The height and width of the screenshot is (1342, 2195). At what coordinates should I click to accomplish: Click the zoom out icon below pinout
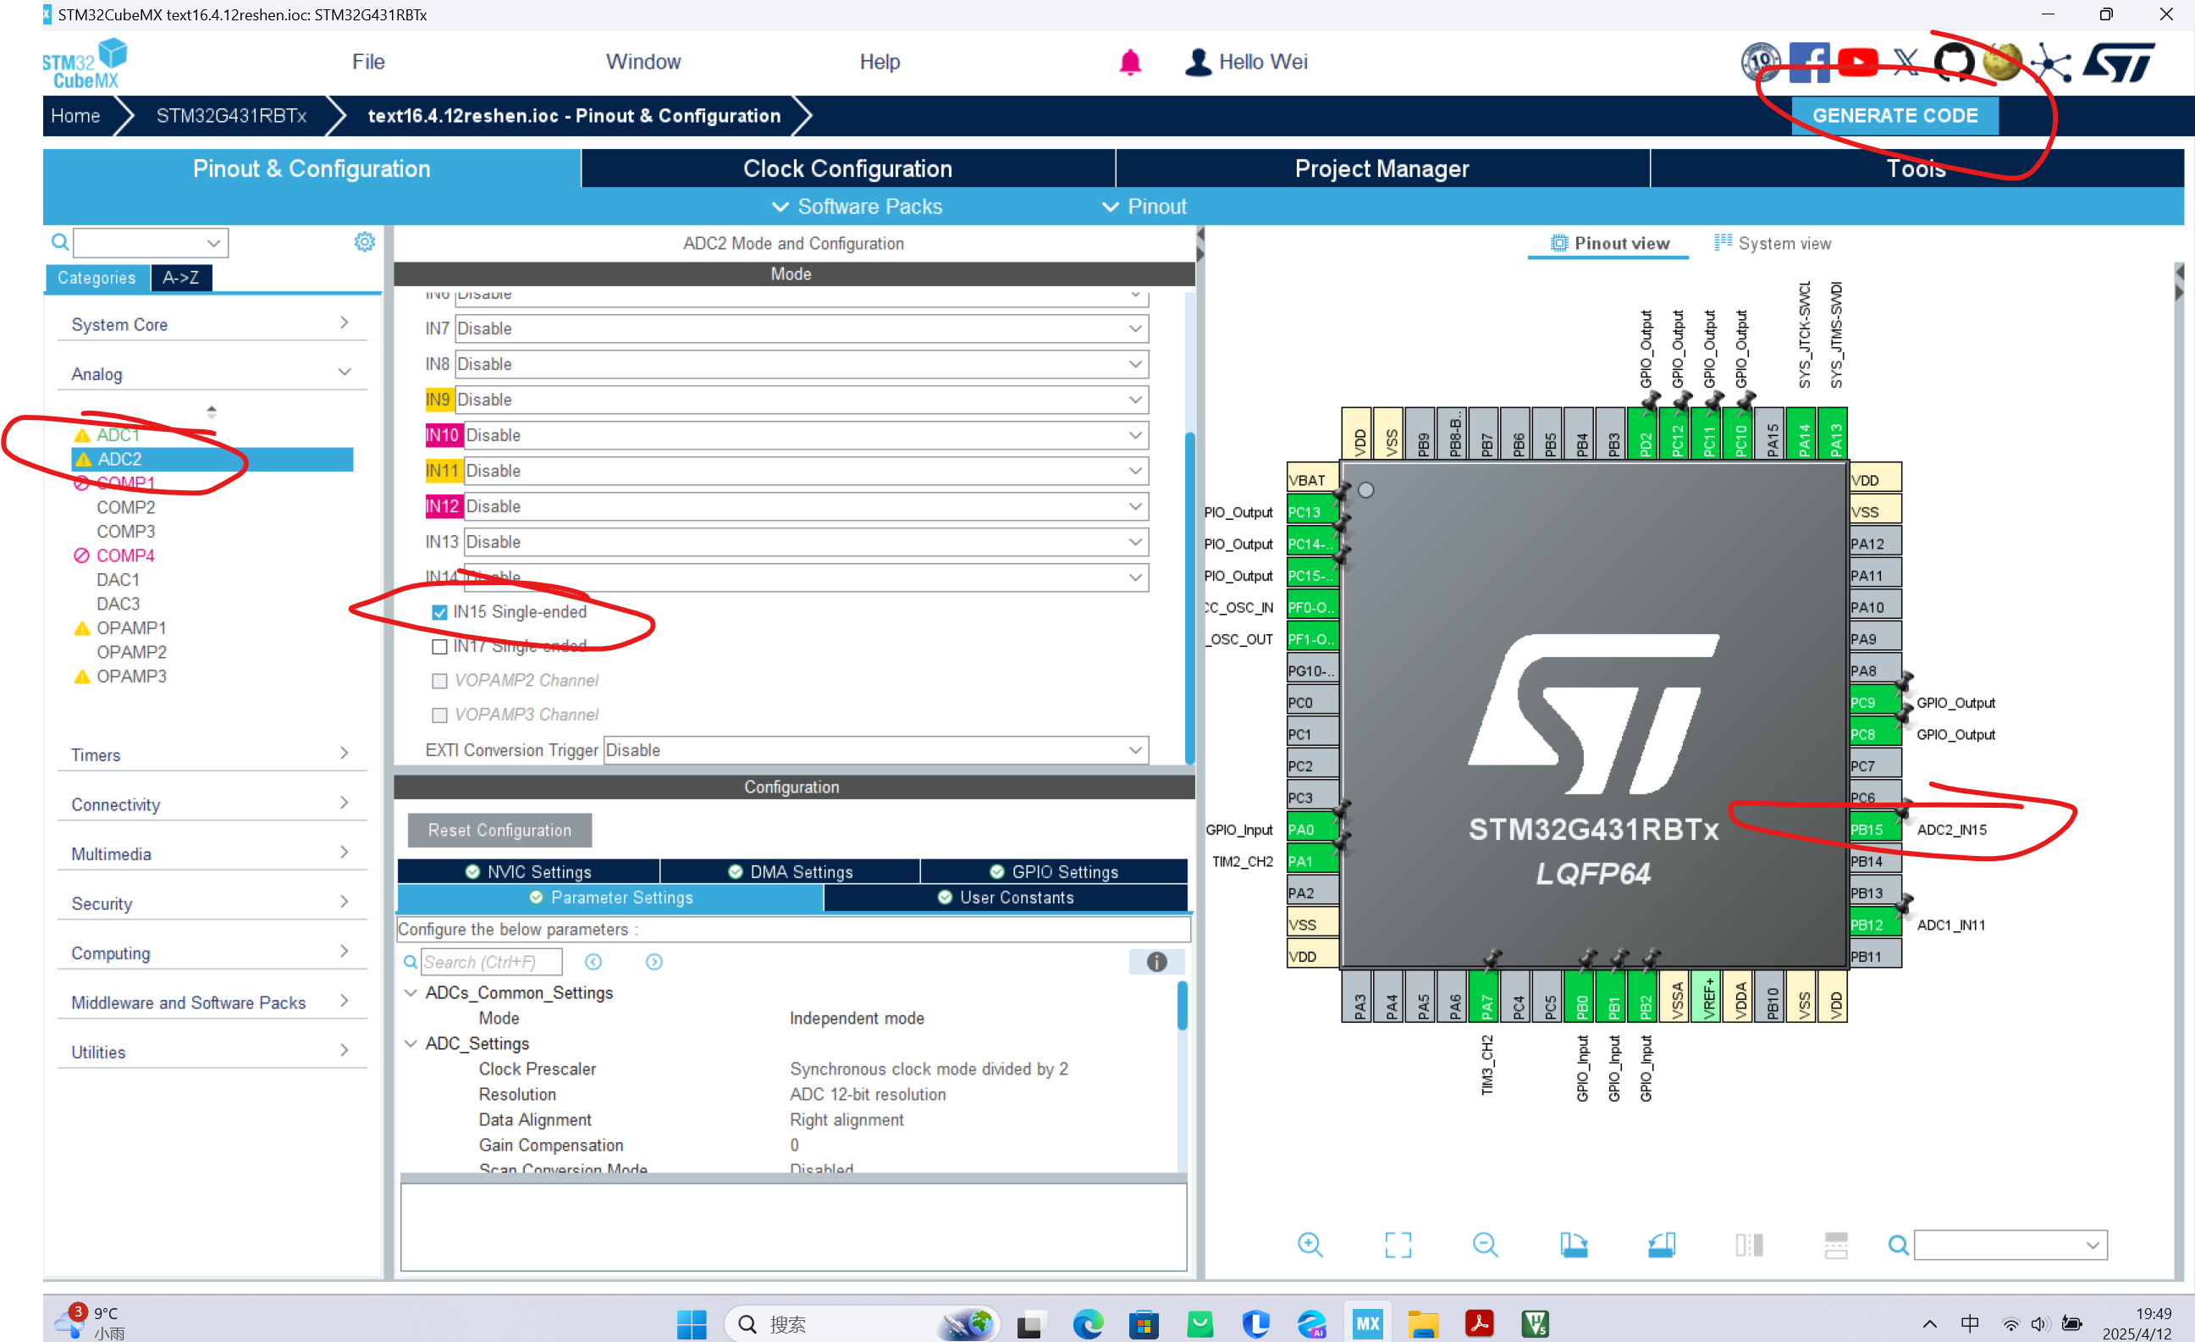point(1484,1245)
